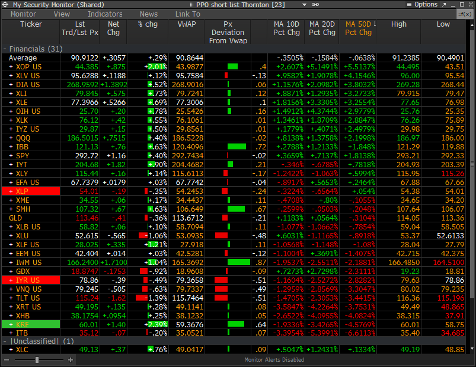Viewport: 476px width, 367px height.
Task: Click the scrollbar down arrow
Action: coord(472,349)
